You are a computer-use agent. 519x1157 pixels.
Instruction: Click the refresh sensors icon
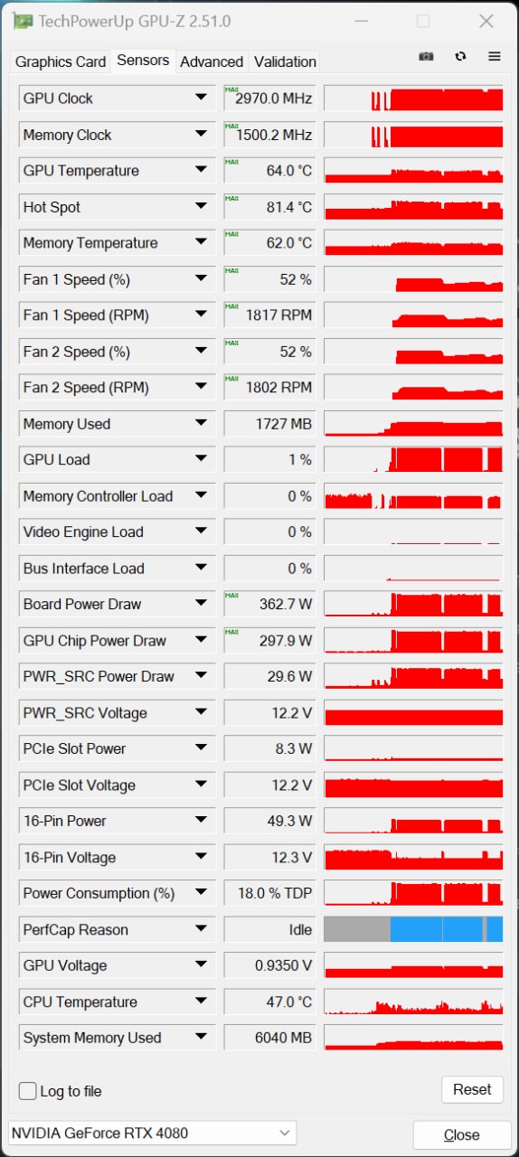460,56
